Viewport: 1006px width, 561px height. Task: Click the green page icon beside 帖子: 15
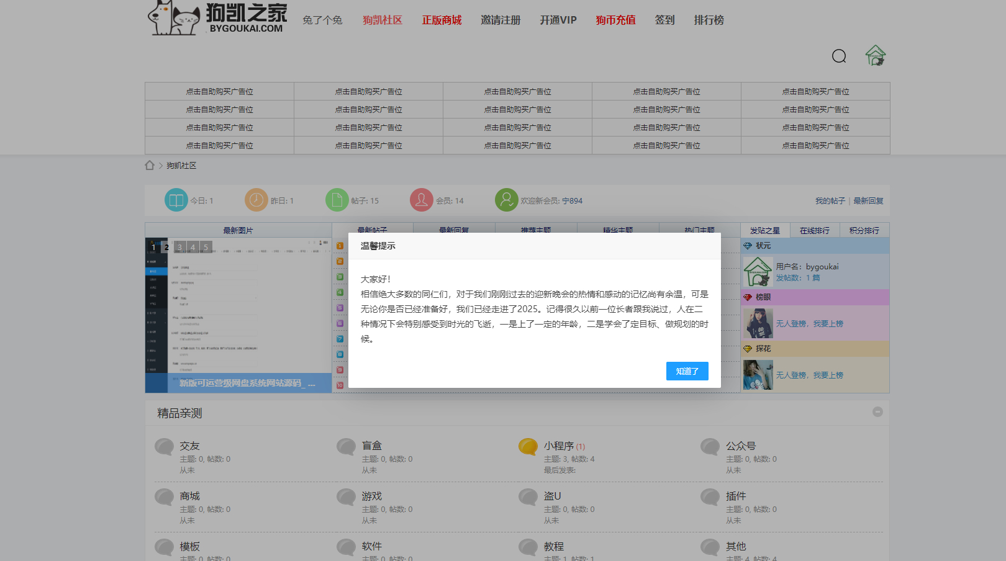(337, 200)
